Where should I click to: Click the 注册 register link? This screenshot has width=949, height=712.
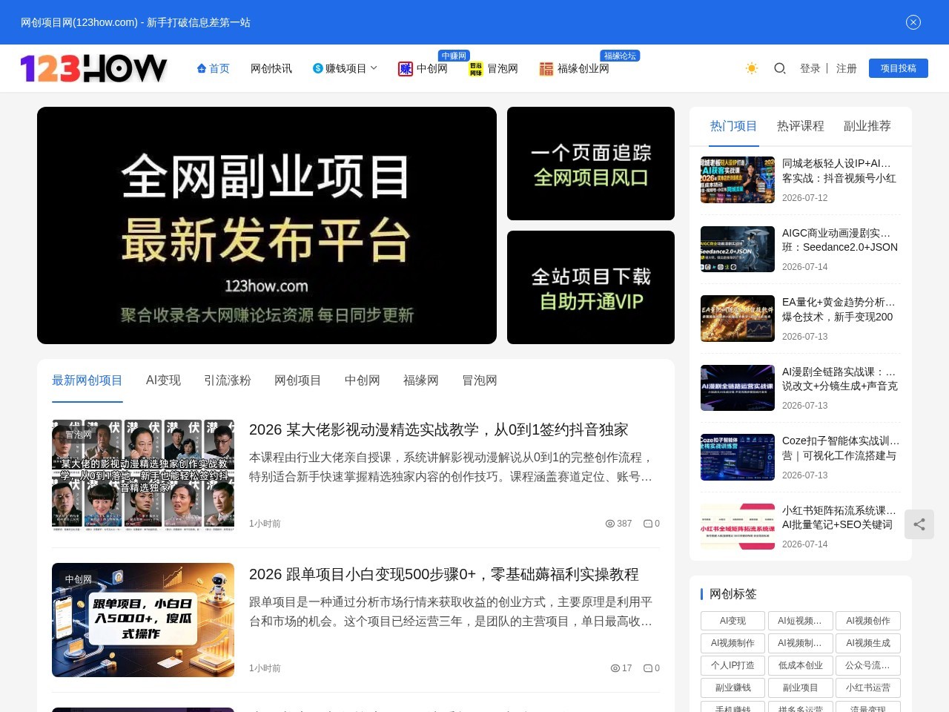tap(847, 68)
